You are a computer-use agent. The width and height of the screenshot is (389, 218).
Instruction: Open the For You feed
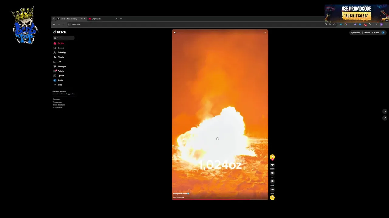(59, 43)
